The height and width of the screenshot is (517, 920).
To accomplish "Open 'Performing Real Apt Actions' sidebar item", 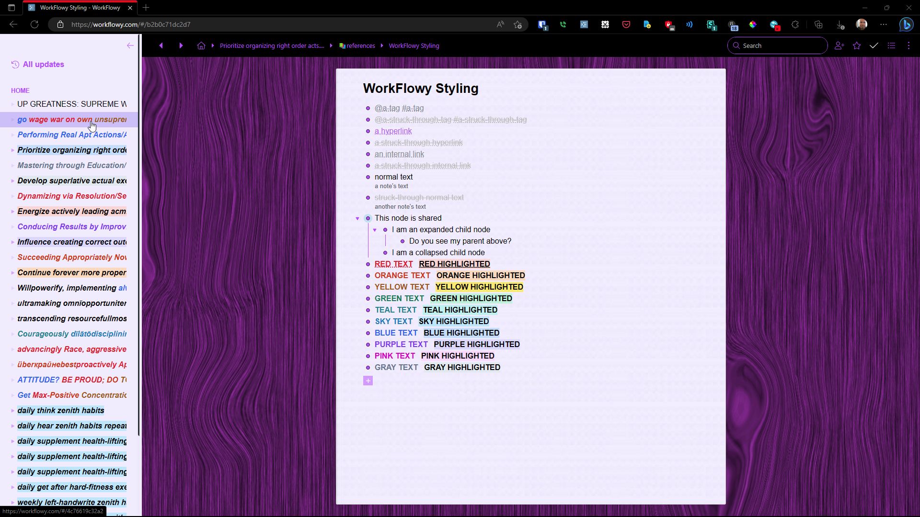I will pos(72,135).
